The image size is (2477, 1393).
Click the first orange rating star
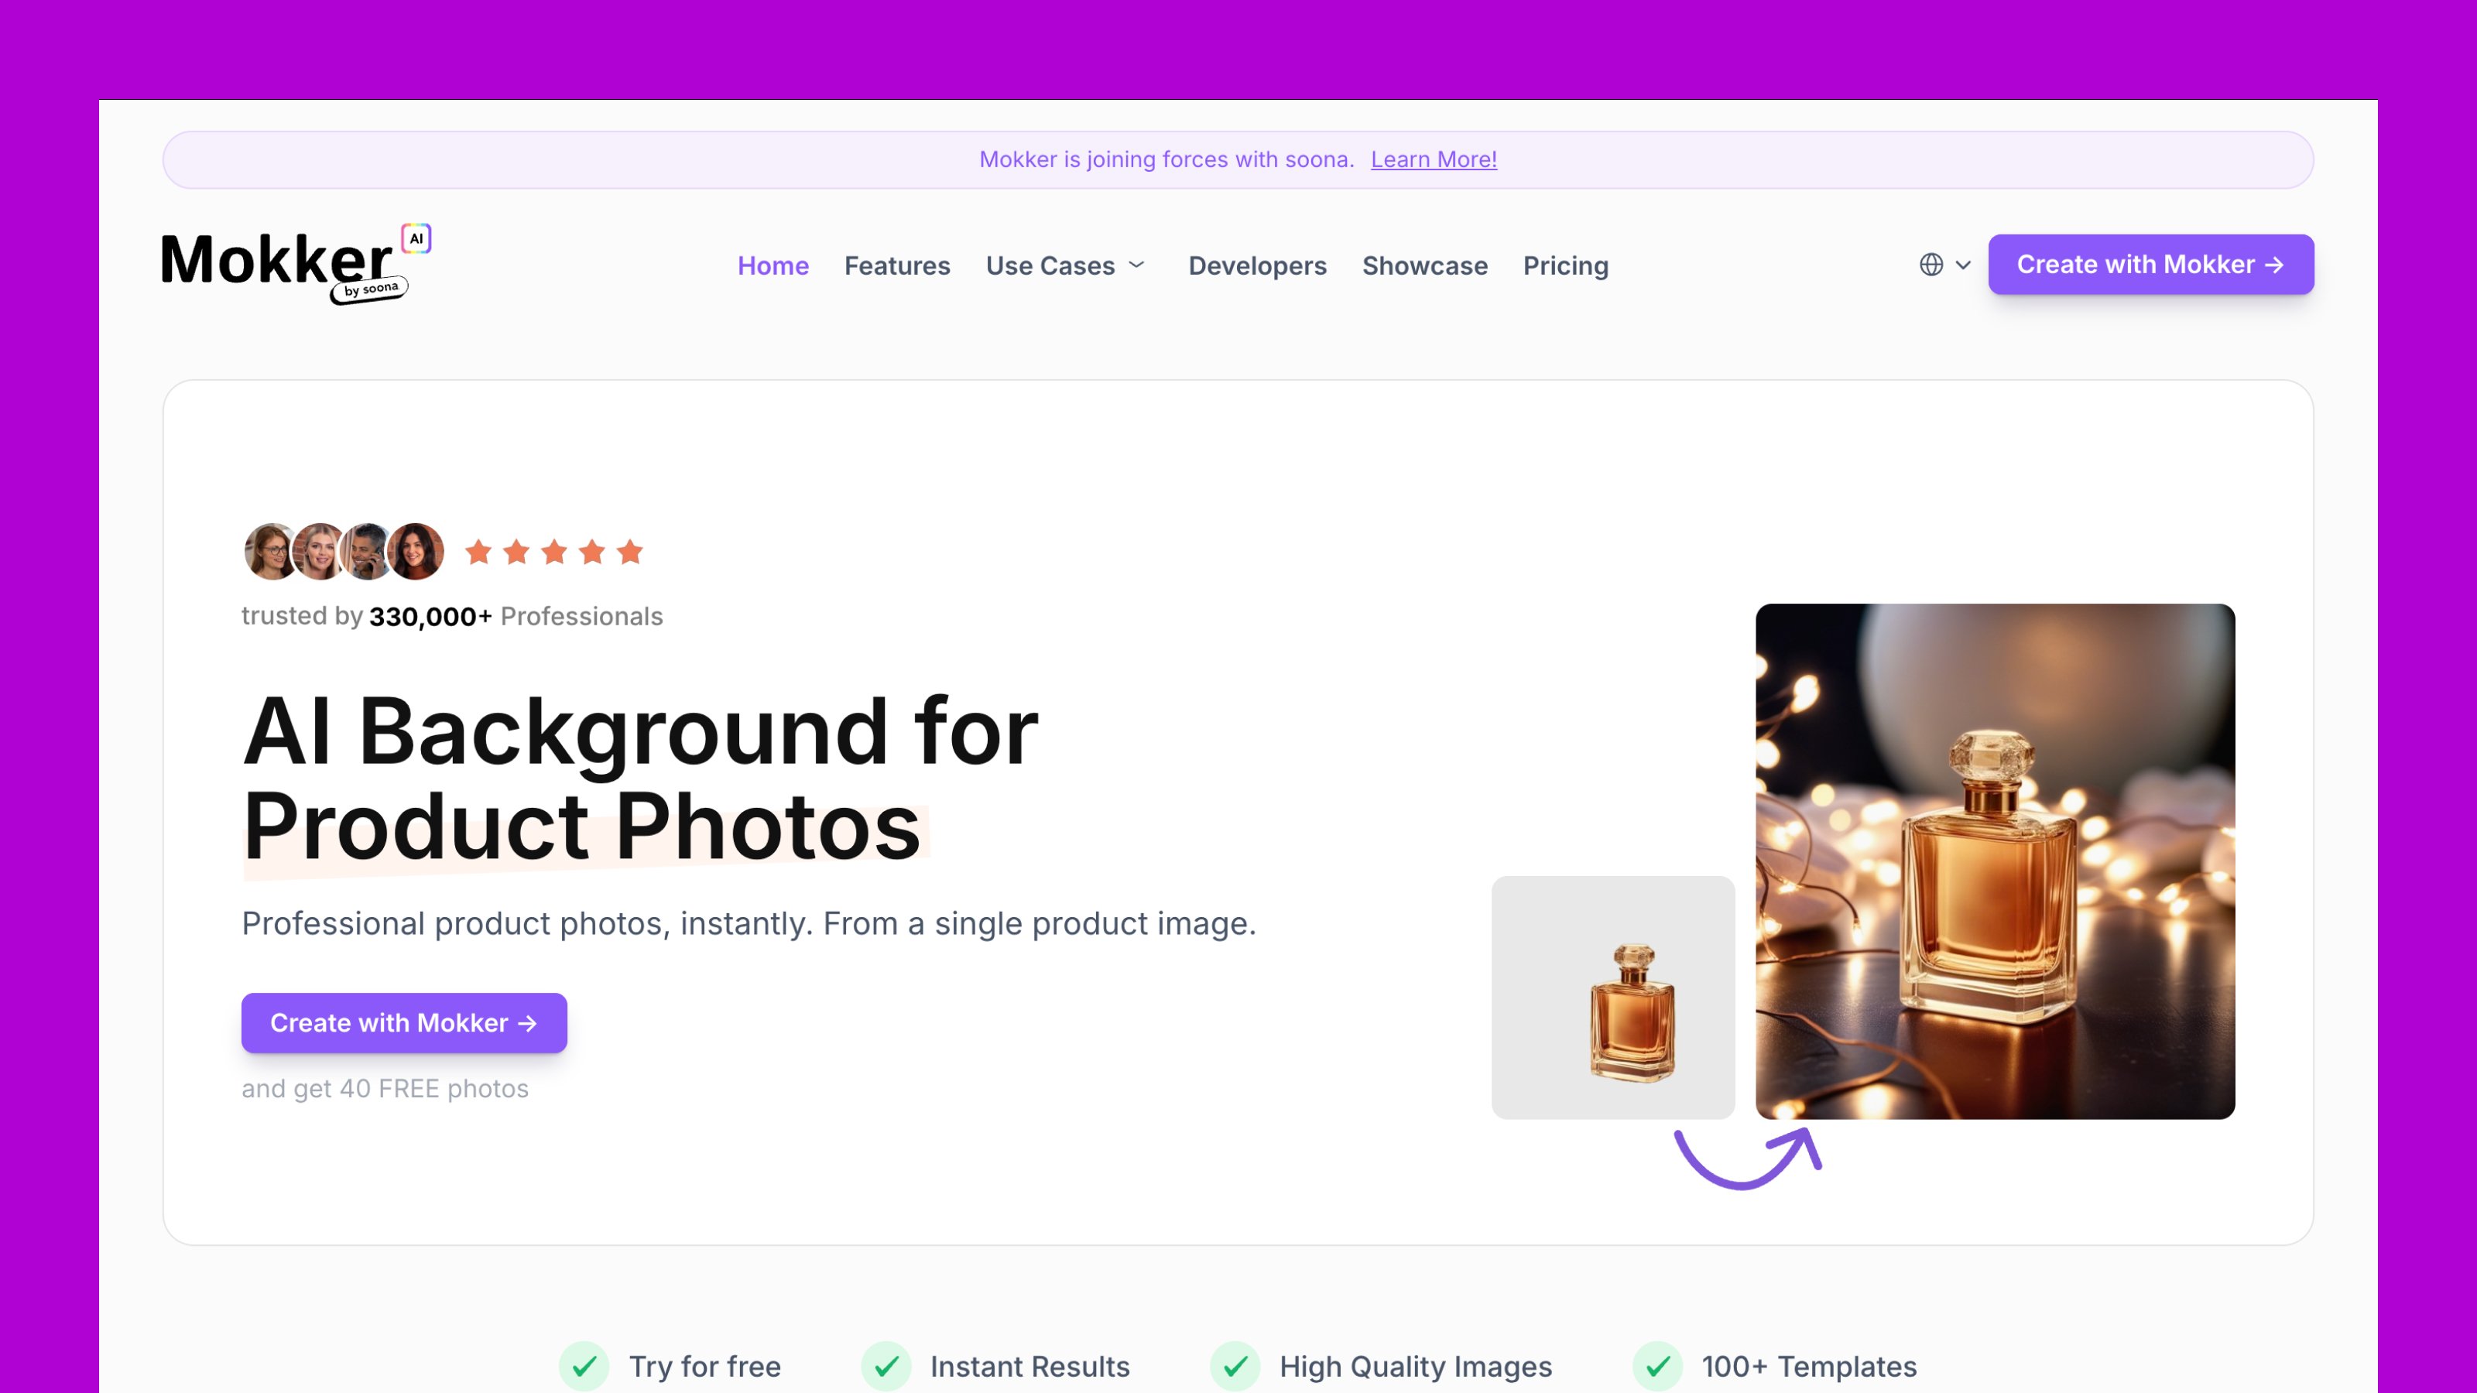point(479,552)
